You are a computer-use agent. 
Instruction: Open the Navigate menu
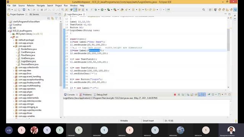click(41, 5)
